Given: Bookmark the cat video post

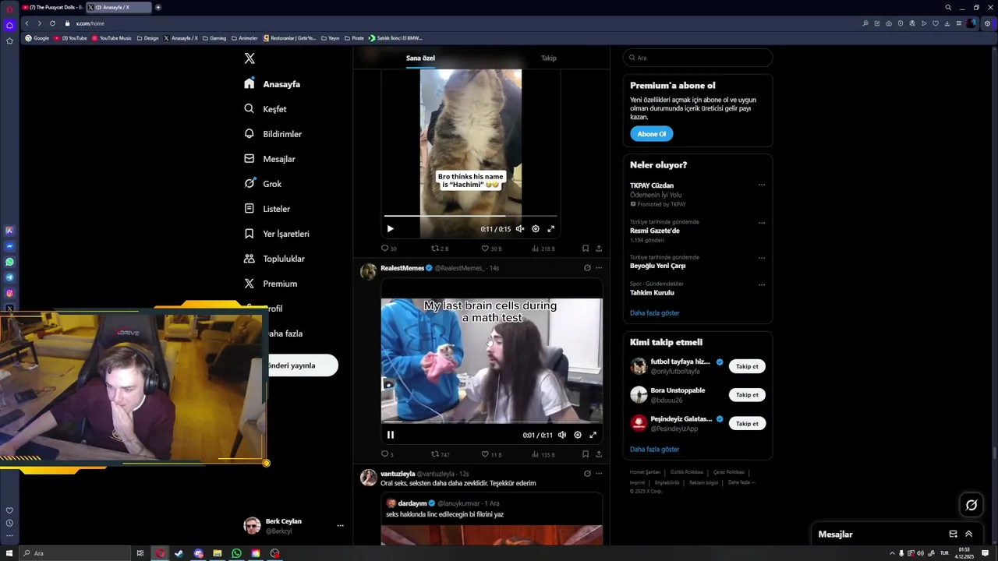Looking at the screenshot, I should tap(586, 249).
